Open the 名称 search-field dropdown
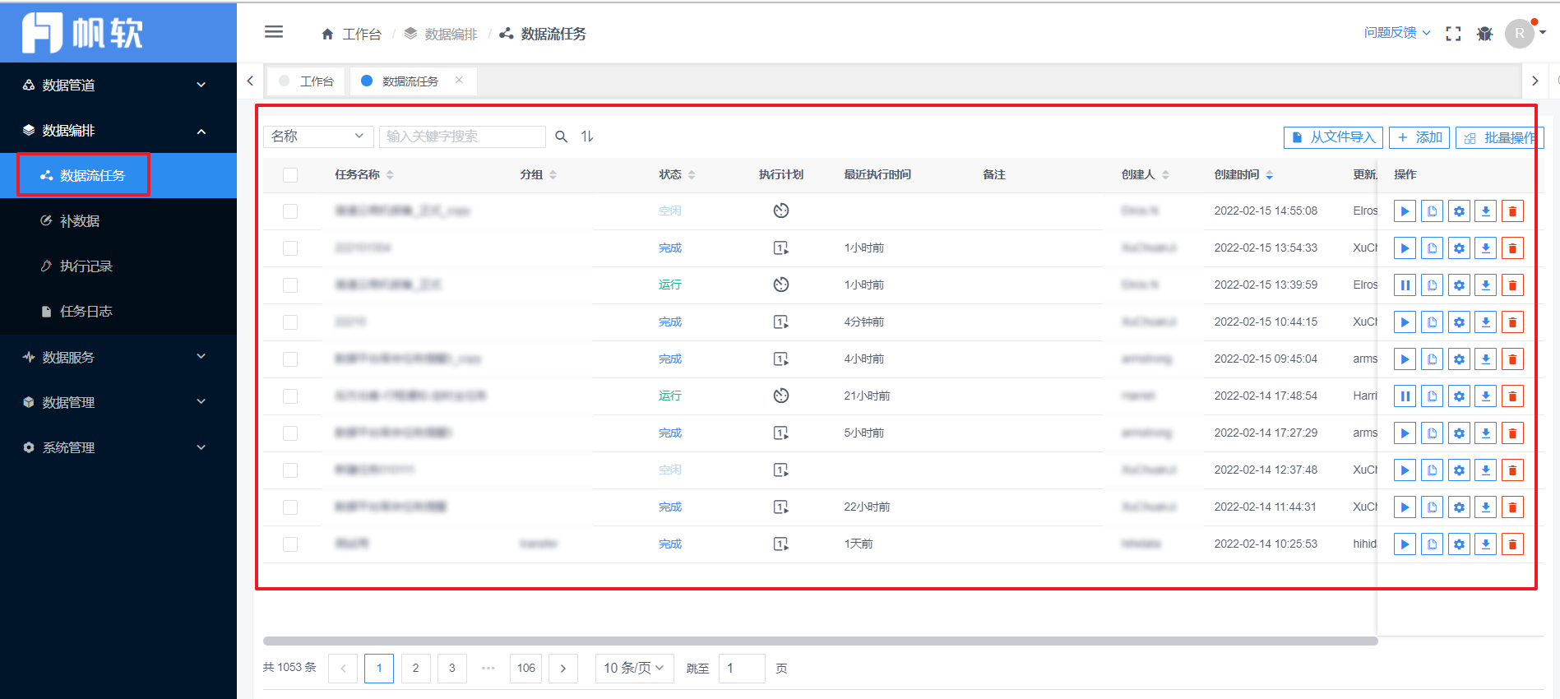Image resolution: width=1560 pixels, height=699 pixels. pyautogui.click(x=319, y=137)
